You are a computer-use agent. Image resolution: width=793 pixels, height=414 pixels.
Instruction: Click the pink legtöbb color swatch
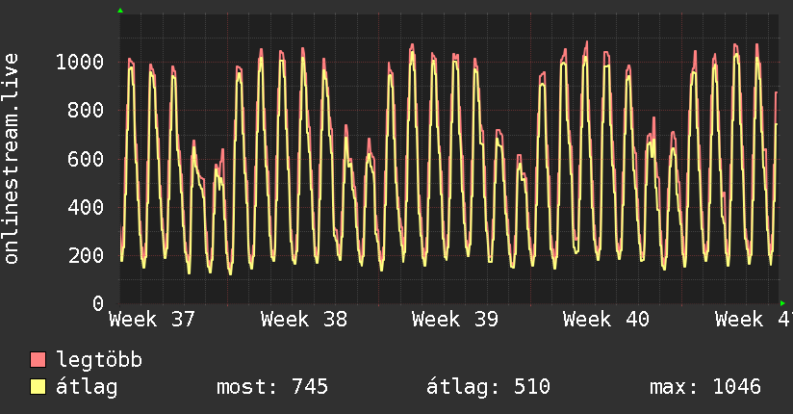click(x=38, y=359)
